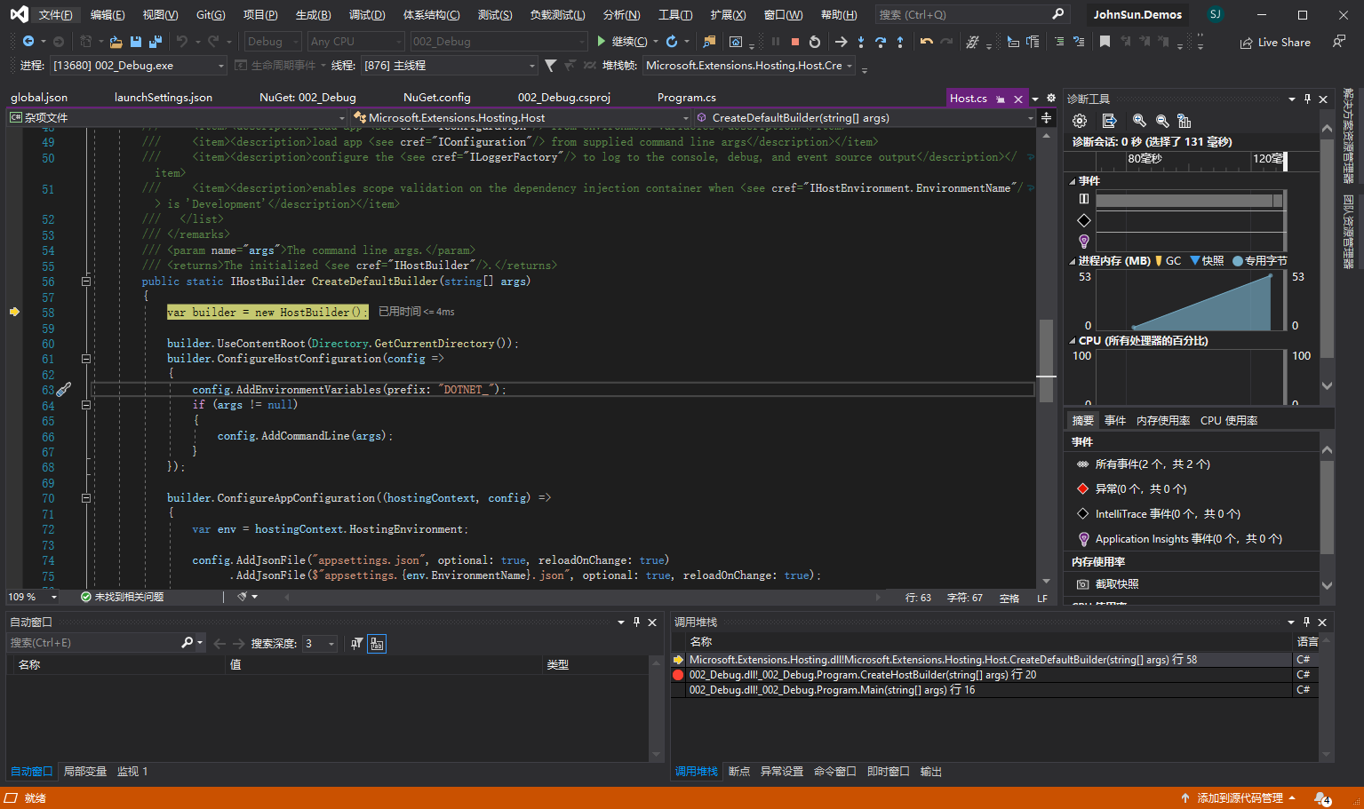Toggle the highlighted view button in 自动窗口 toolbar

click(377, 644)
